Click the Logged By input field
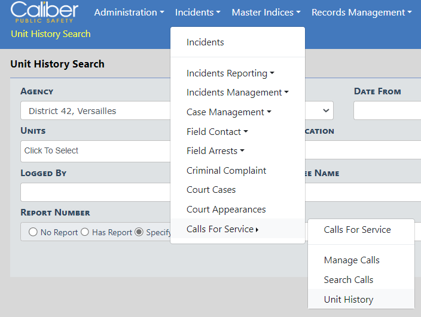 point(96,192)
